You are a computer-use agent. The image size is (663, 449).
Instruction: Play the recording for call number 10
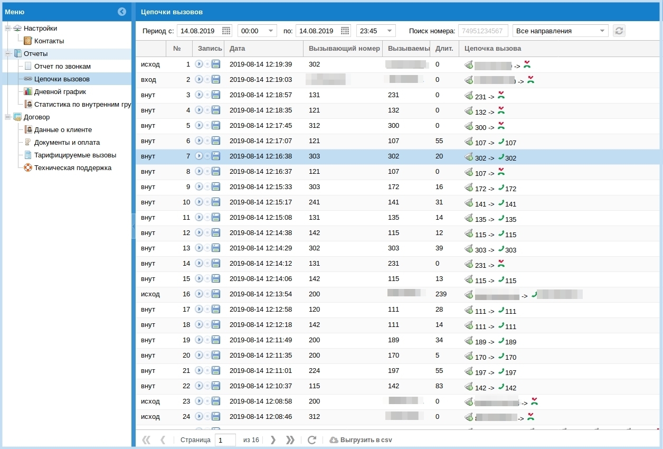tap(199, 202)
